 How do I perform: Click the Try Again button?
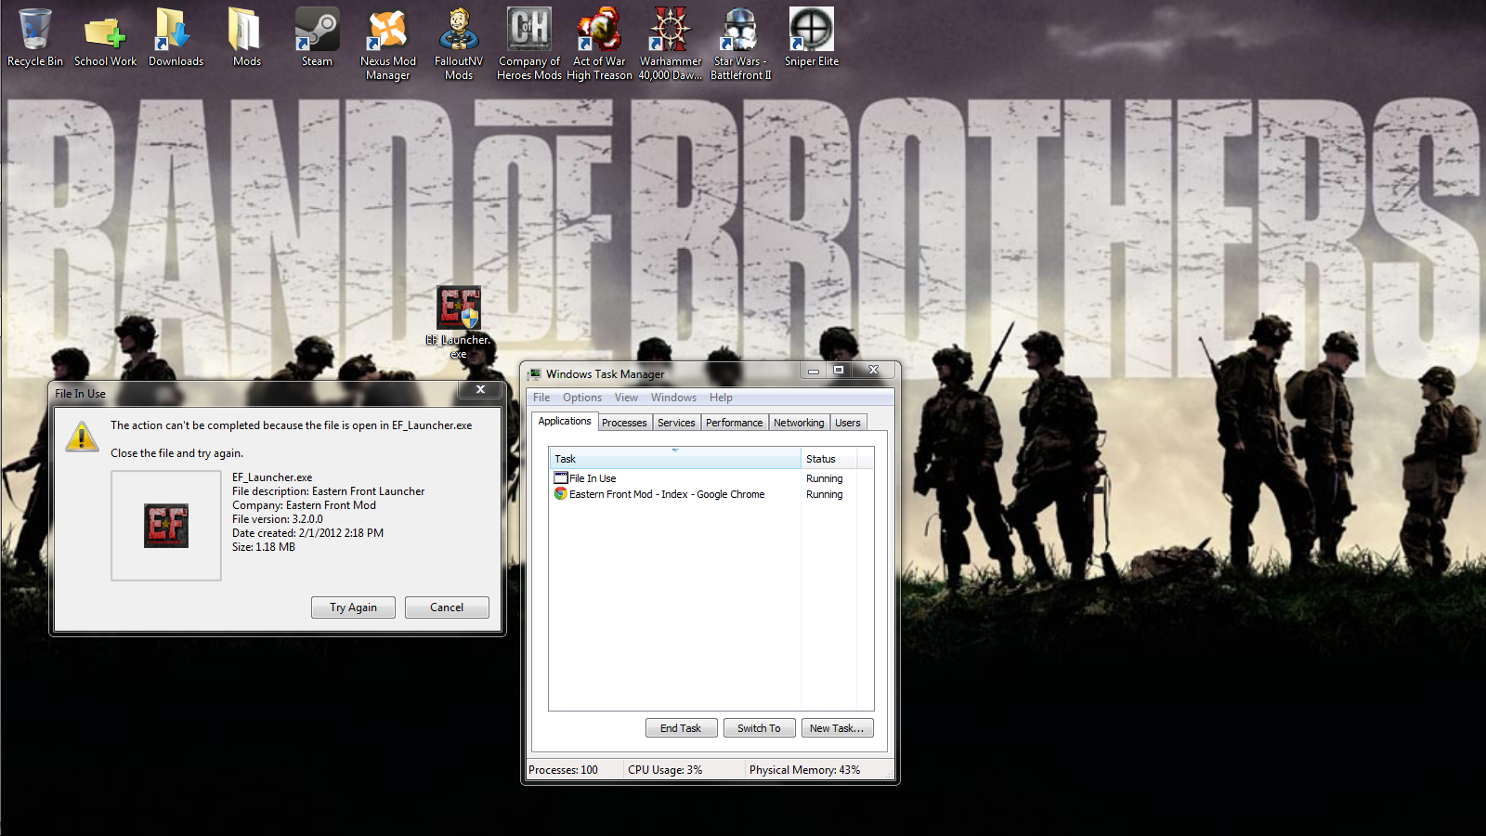click(353, 607)
